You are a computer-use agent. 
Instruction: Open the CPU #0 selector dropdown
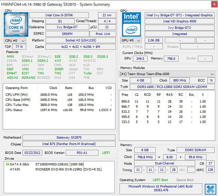15,41
